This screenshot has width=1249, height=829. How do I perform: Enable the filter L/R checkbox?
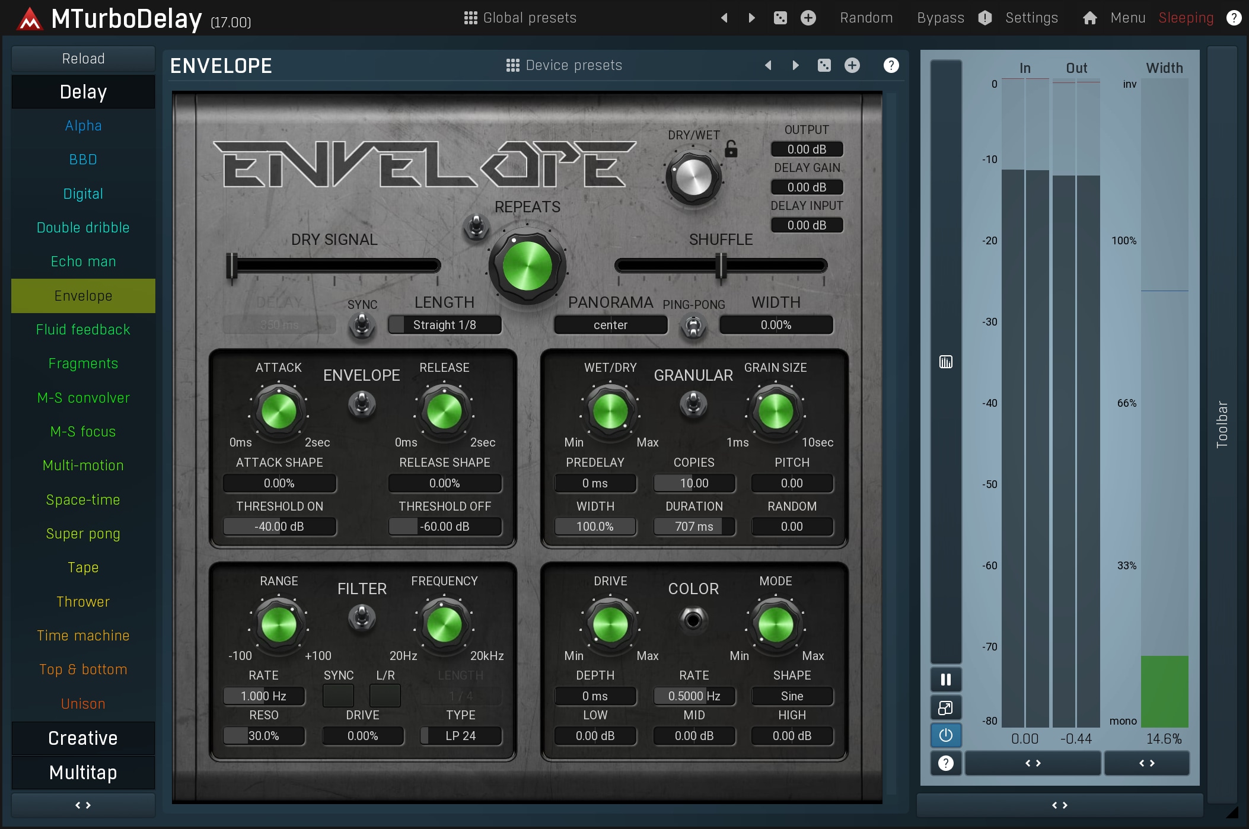tap(385, 696)
